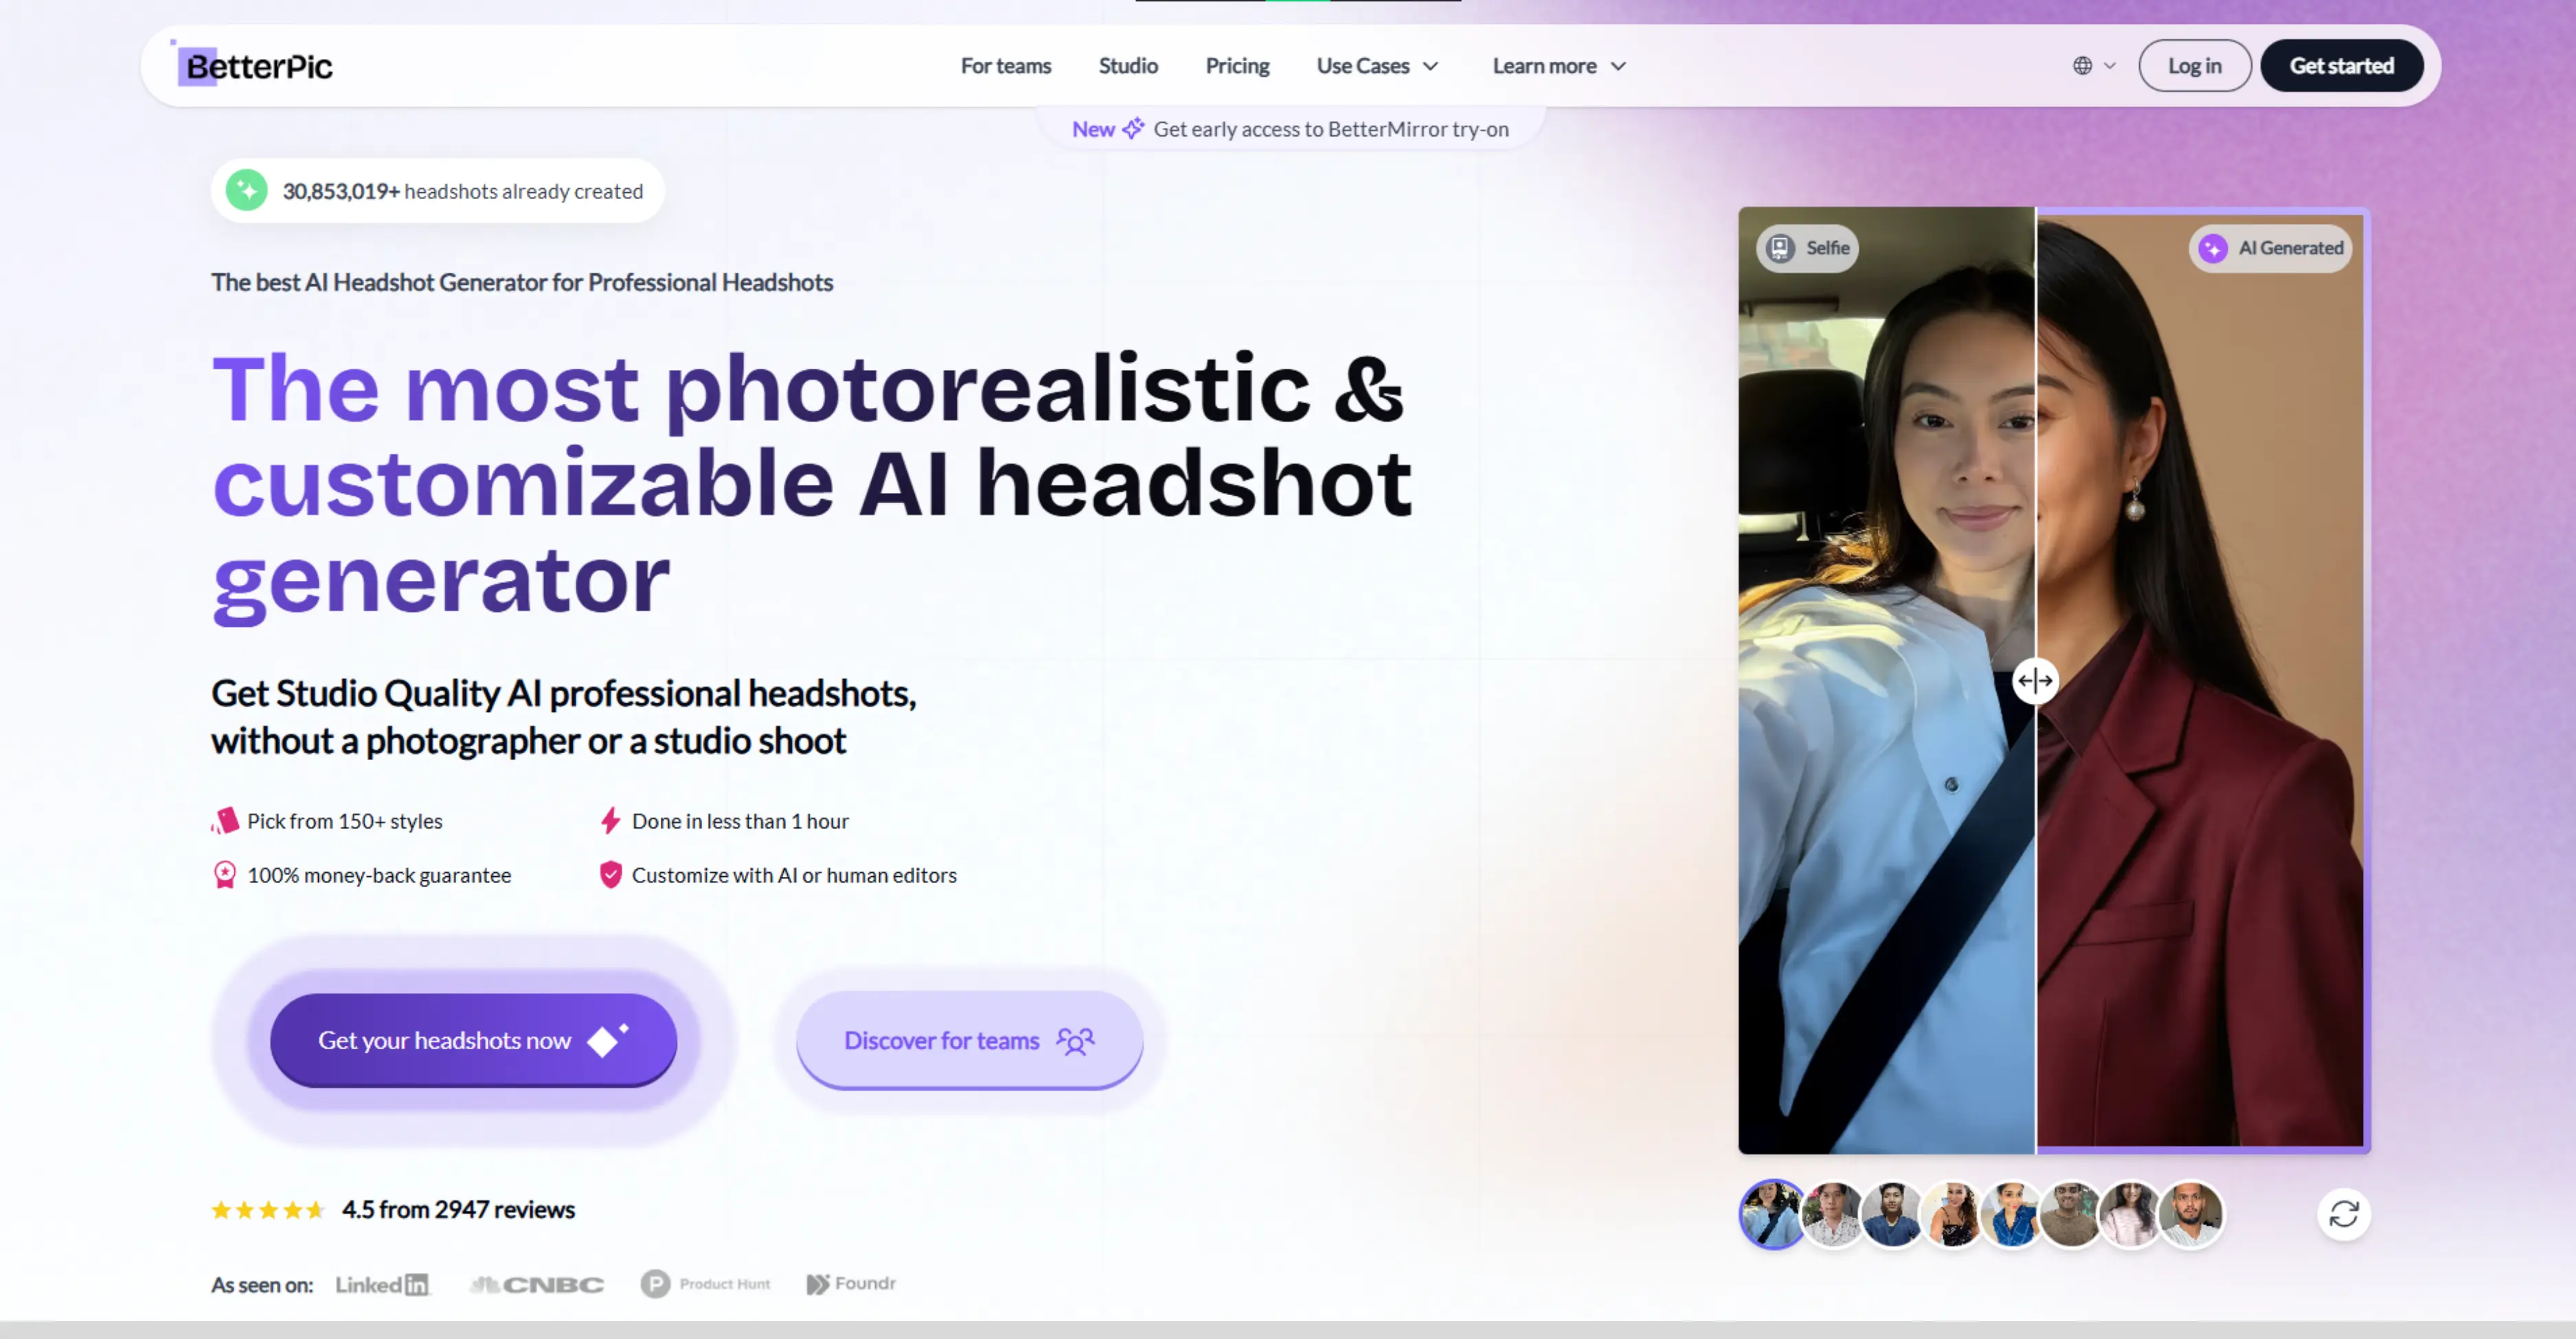The image size is (2576, 1339).
Task: Click the award ribbon icon beside money-back guarantee
Action: [225, 875]
